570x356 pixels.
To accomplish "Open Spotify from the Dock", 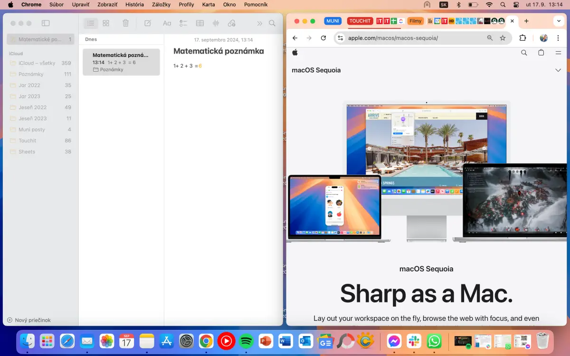I will 246,341.
